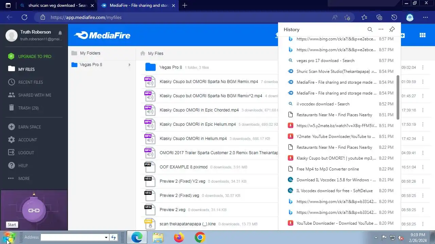Screen dimensions: 435x244
Task: Open options for Klasky Csupo OMORI in Helium.mp4
Action: [423, 139]
